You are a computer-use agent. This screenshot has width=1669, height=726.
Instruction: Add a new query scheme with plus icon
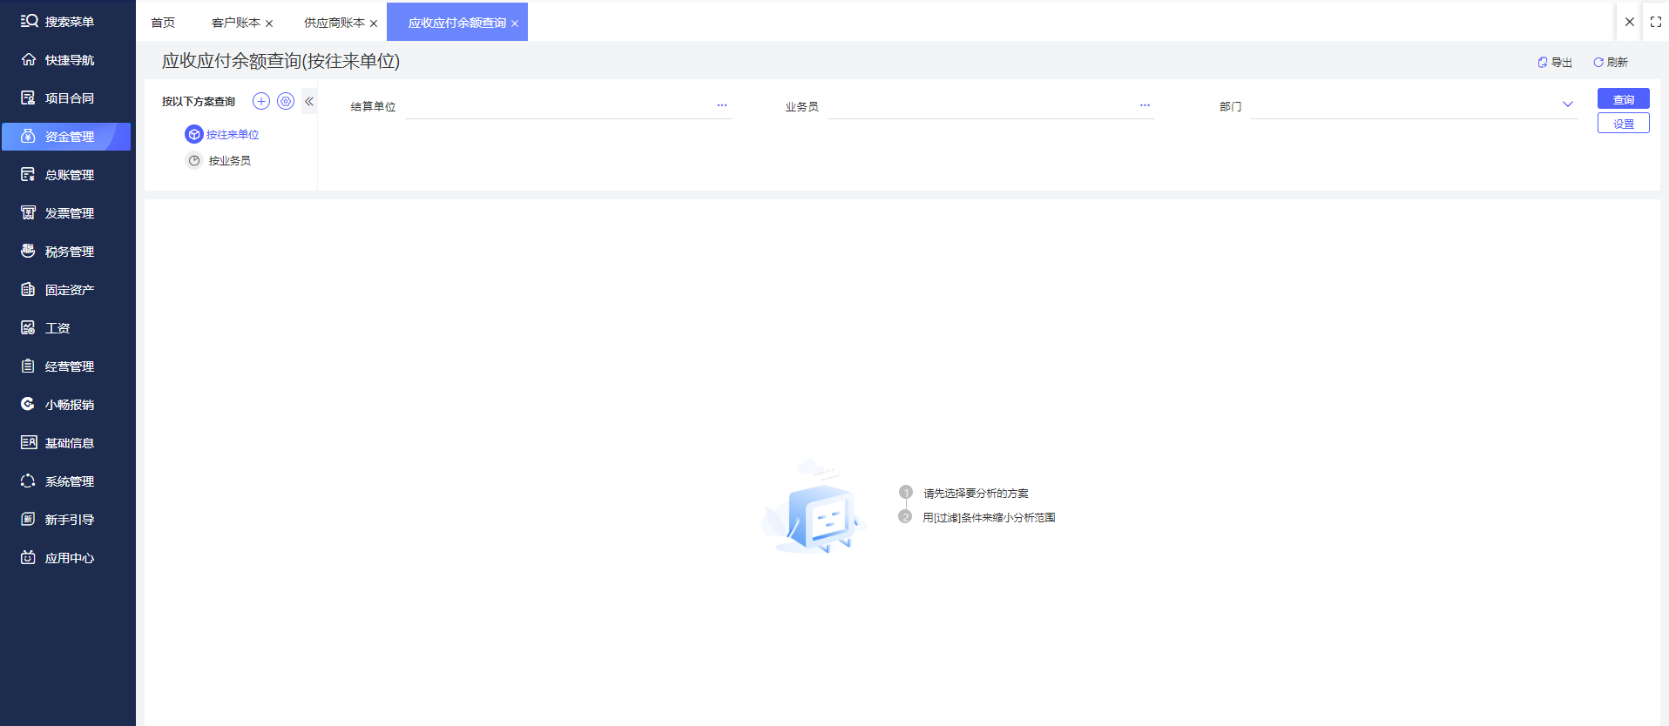click(261, 101)
